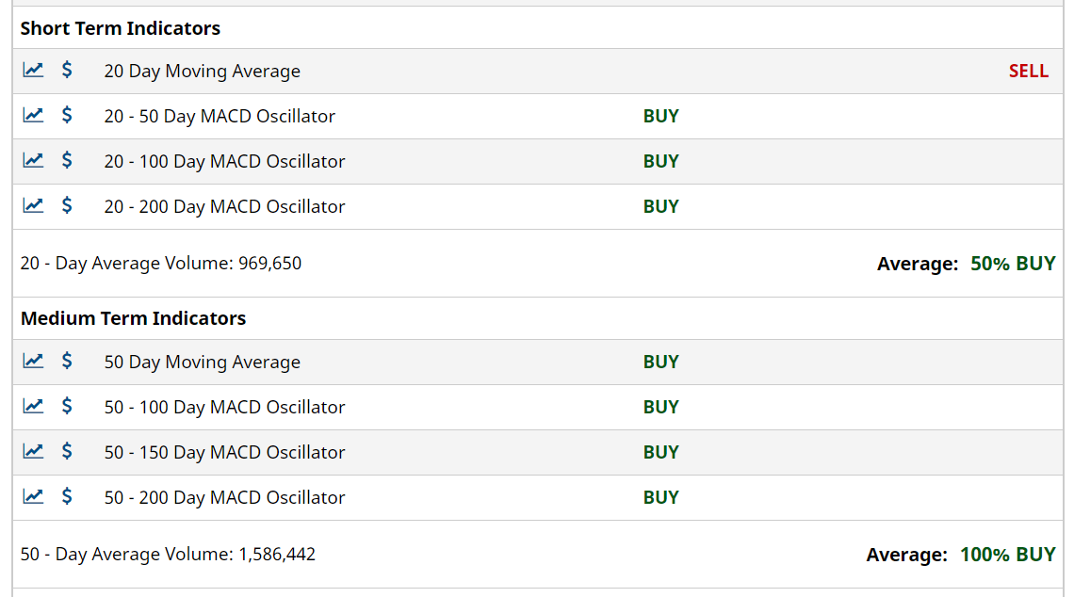This screenshot has height=597, width=1074.
Task: Click dollar icon for 20 - 50 Day MACD Oscillator
Action: [67, 115]
